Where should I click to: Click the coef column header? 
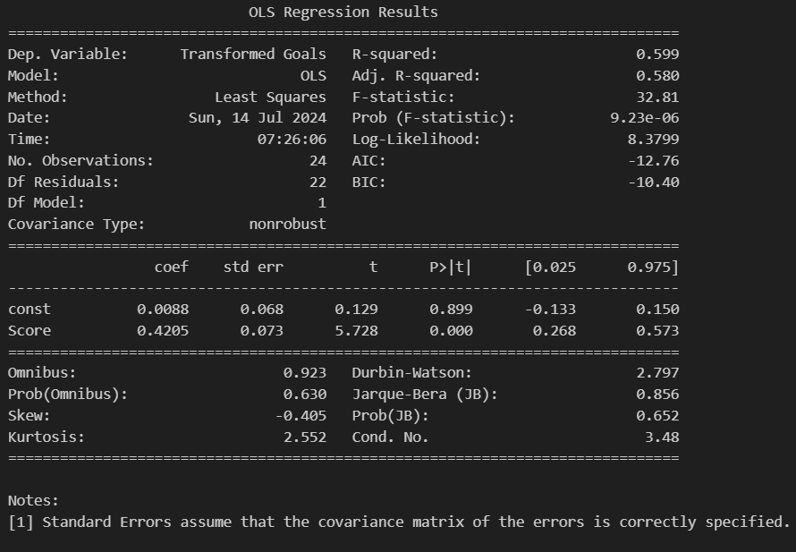[x=172, y=268]
